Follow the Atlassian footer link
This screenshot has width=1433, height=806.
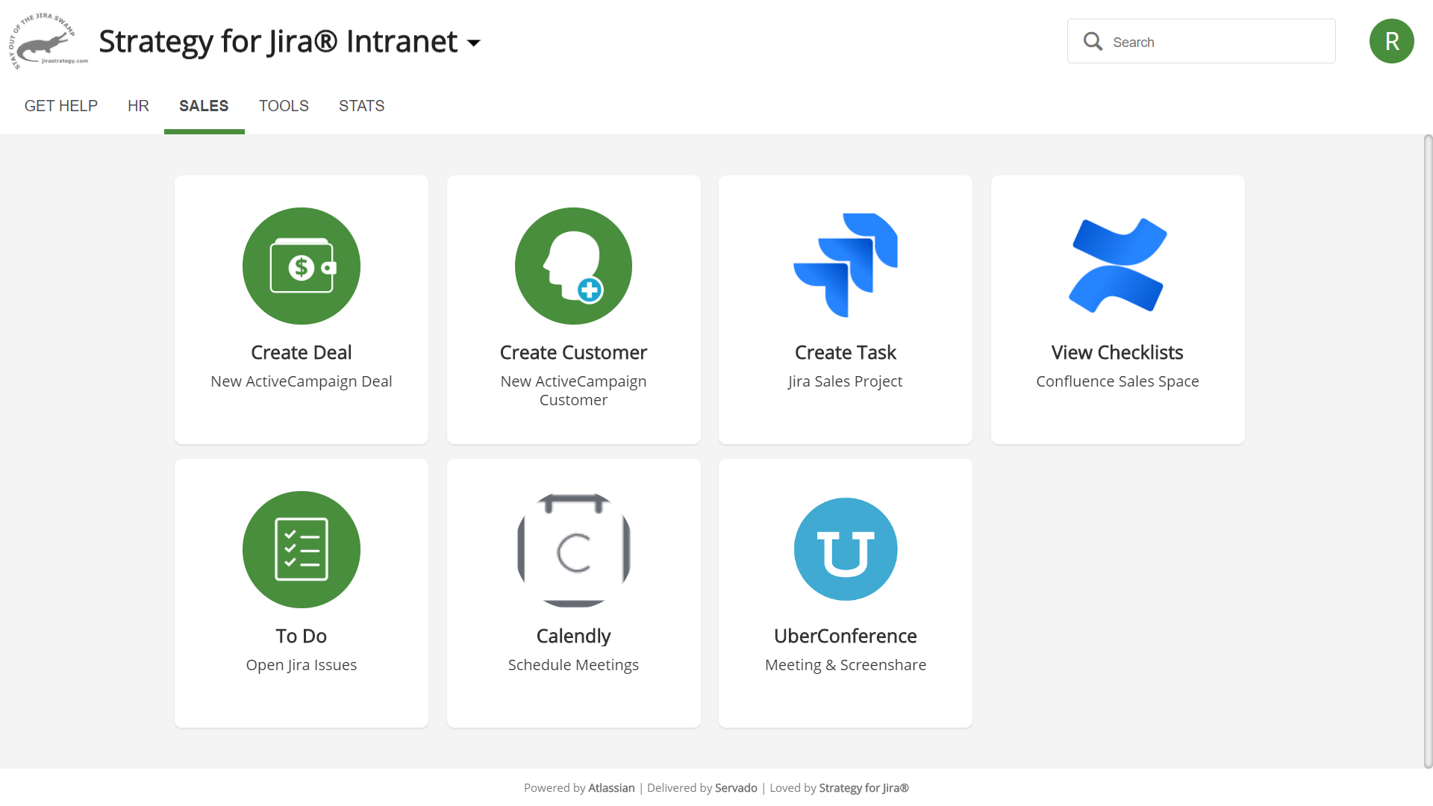click(611, 788)
